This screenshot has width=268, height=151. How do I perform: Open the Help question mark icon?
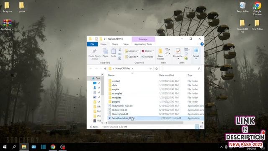click(202, 44)
